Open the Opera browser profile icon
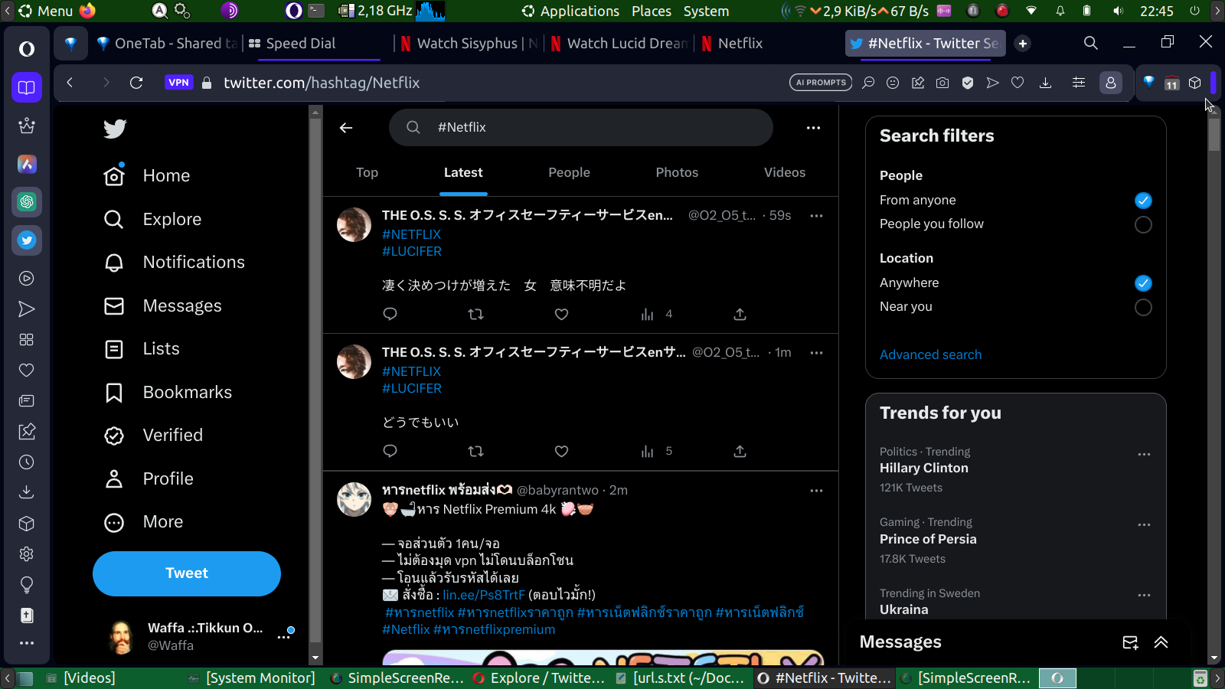Screen dimensions: 1225x689 click(x=1111, y=83)
